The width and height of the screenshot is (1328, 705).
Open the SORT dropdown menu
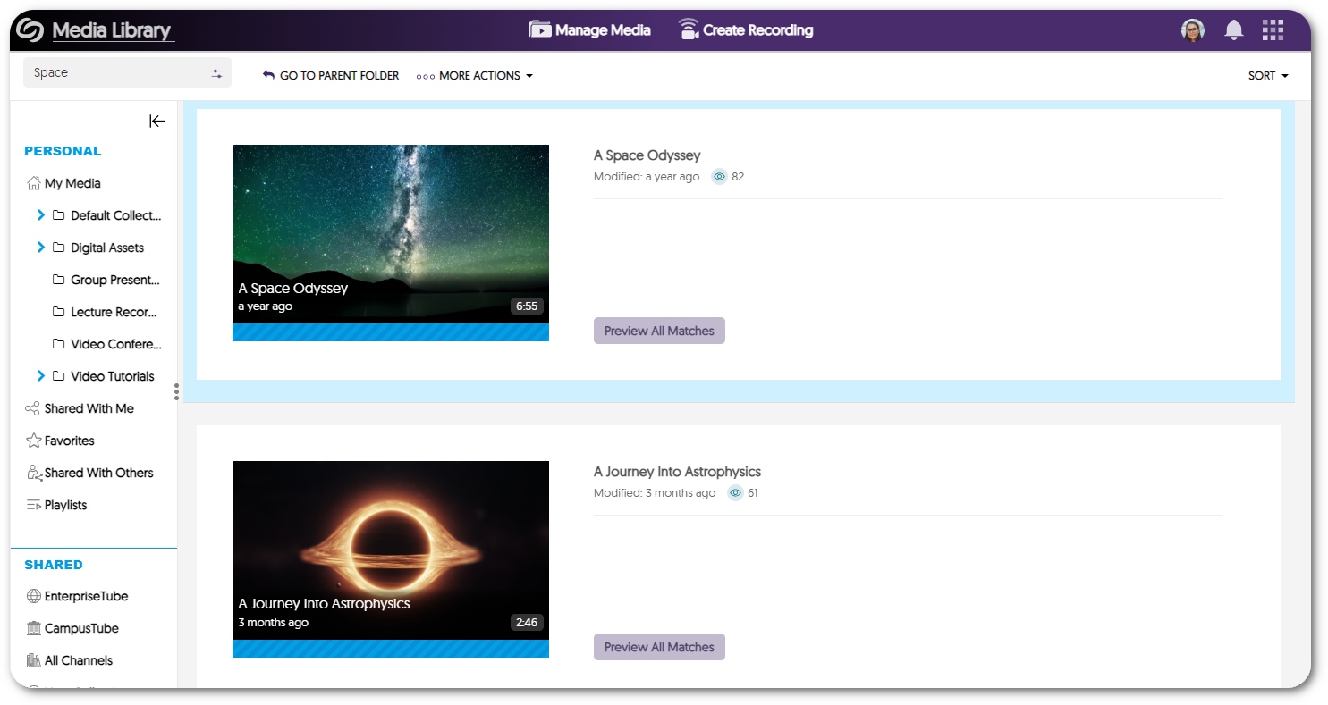click(x=1267, y=75)
